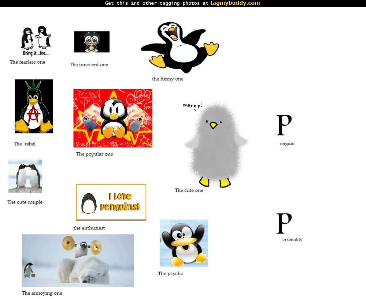Select the 'The popular one' caption
This screenshot has height=299, width=366.
click(95, 154)
